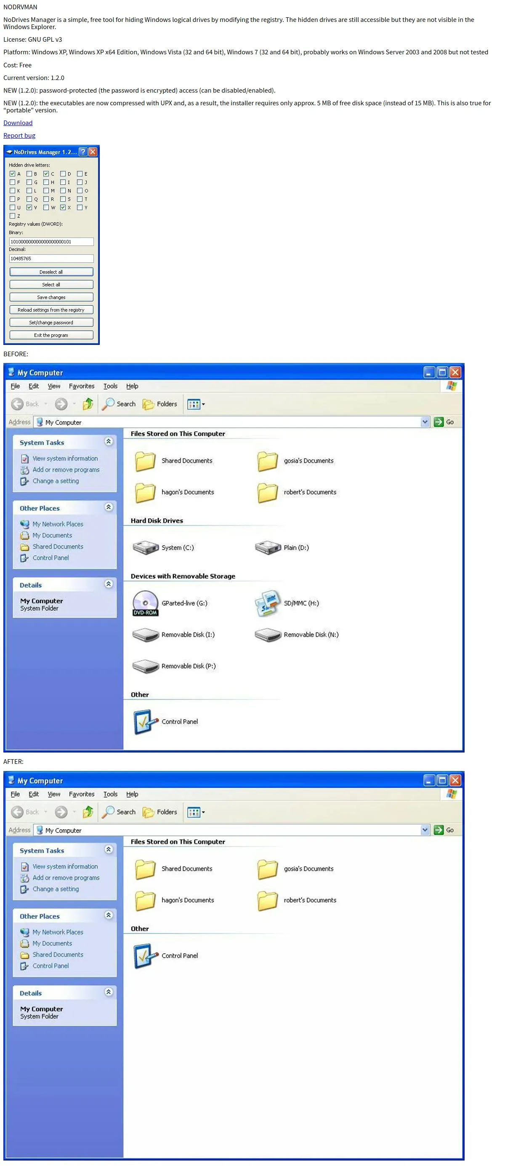Open View menu in BEFORE window
Viewport: 505px width, 1166px height.
[54, 386]
